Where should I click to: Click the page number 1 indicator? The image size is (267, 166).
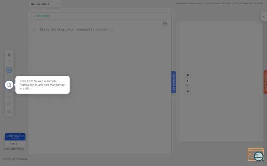coord(188,81)
